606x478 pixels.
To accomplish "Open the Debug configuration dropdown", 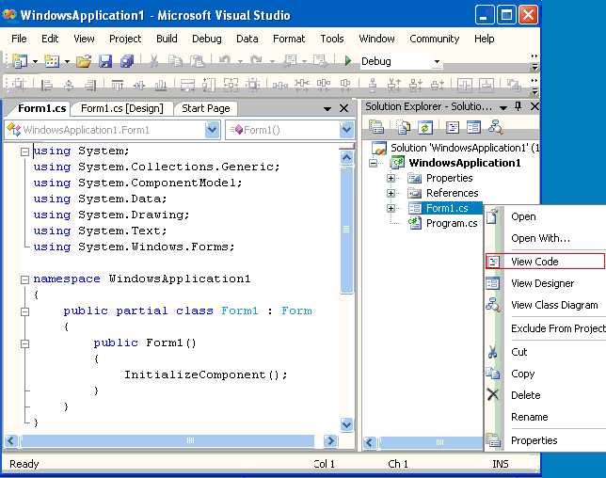I will tap(438, 61).
